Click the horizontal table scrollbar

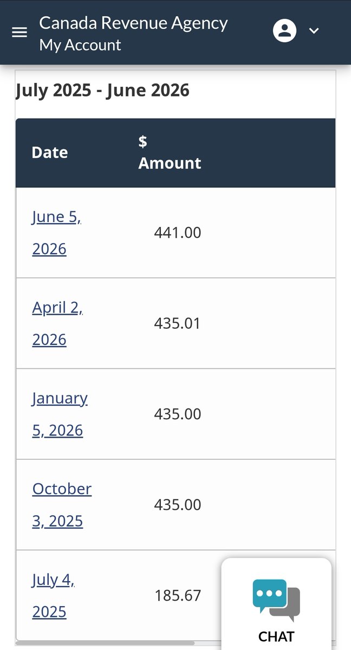point(105,643)
